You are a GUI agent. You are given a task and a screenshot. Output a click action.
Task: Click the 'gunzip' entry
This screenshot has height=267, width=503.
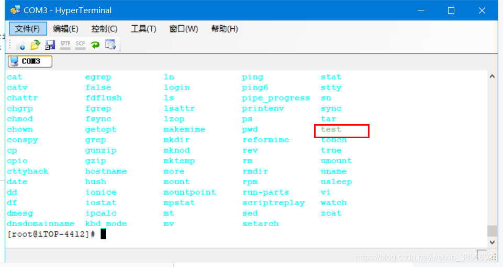tap(100, 150)
